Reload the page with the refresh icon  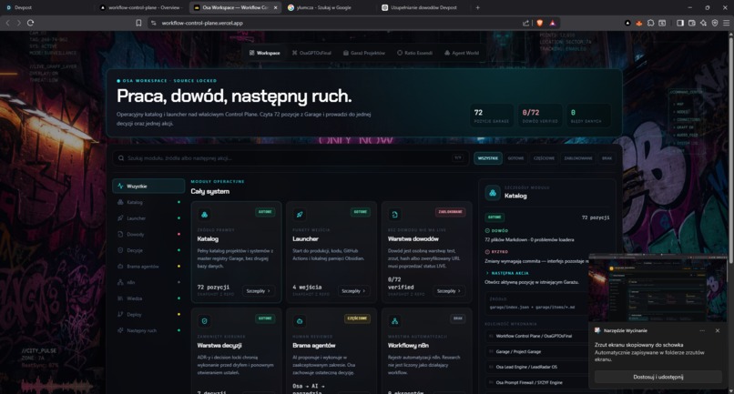tap(30, 23)
